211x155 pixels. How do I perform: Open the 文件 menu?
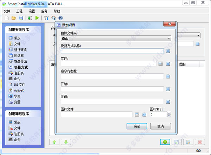pyautogui.click(x=7, y=11)
